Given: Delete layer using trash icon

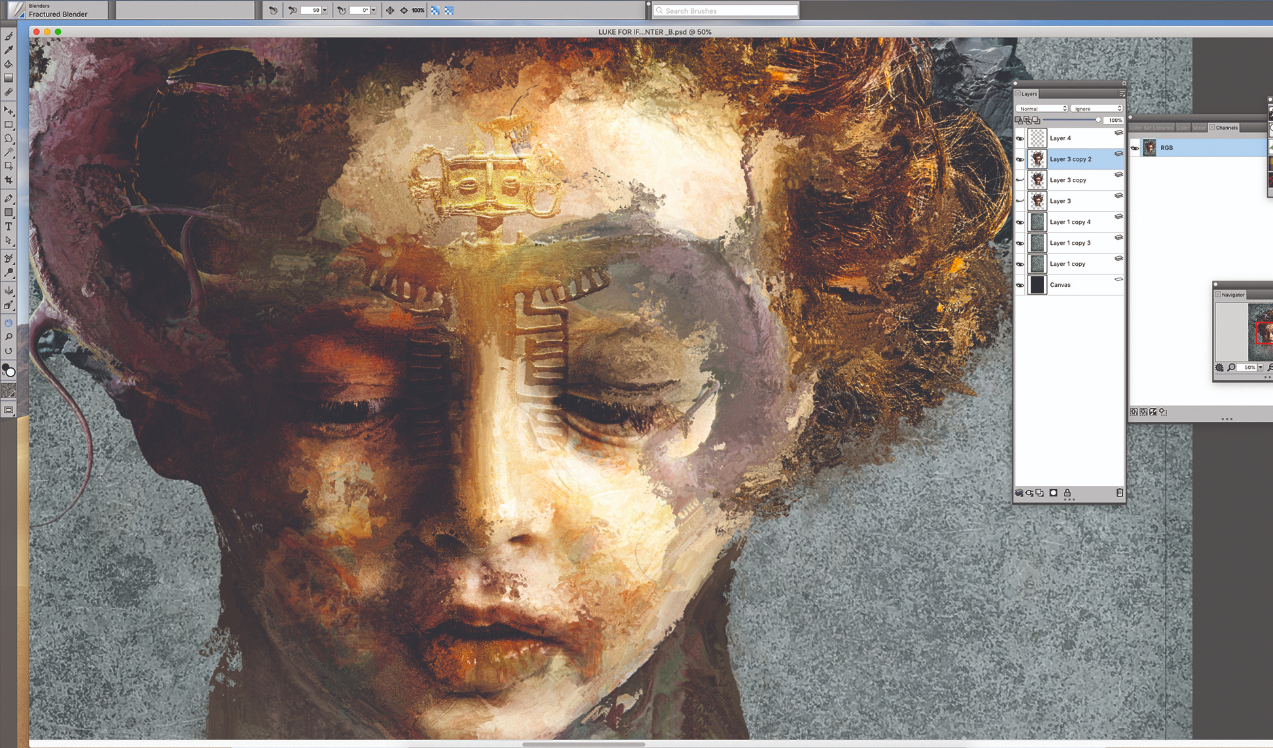Looking at the screenshot, I should tap(1119, 493).
